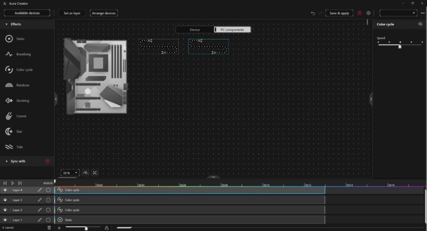Collapse the Effects section

7,24
